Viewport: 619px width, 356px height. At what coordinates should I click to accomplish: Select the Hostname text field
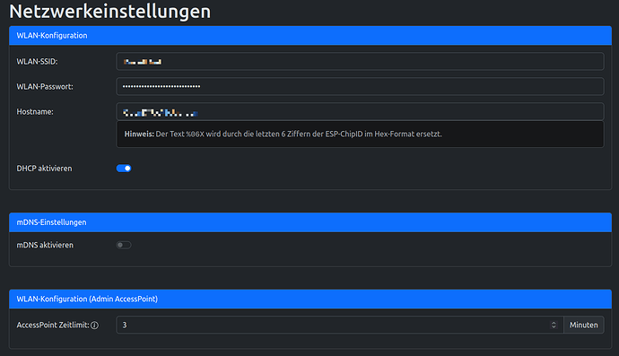[x=360, y=112]
